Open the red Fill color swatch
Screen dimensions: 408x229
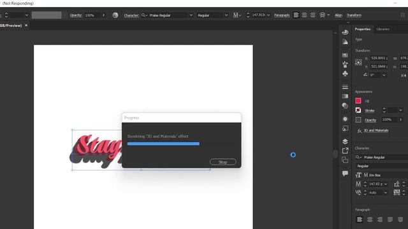[x=358, y=101]
